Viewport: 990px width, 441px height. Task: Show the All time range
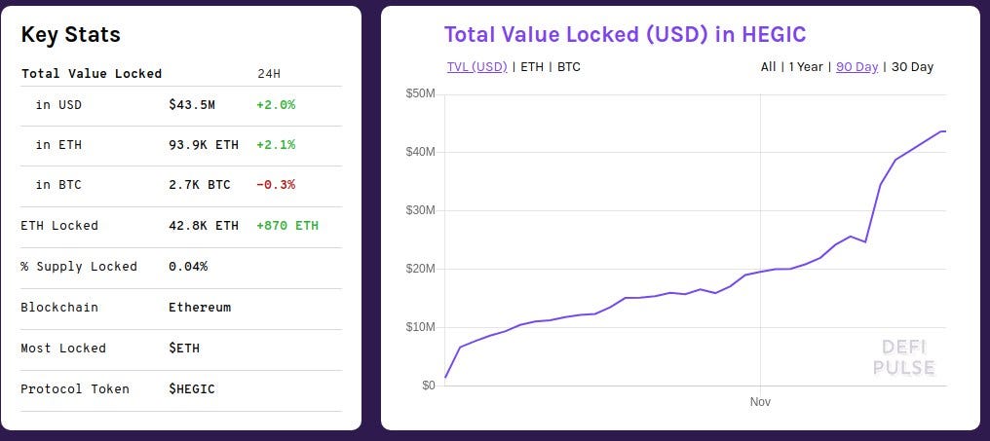(x=768, y=66)
